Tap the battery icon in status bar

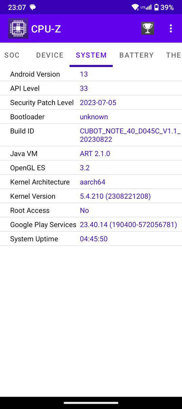tap(157, 7)
